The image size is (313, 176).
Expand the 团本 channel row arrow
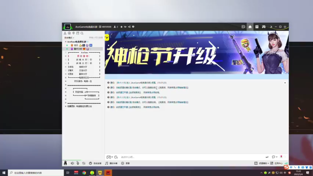(x=66, y=74)
